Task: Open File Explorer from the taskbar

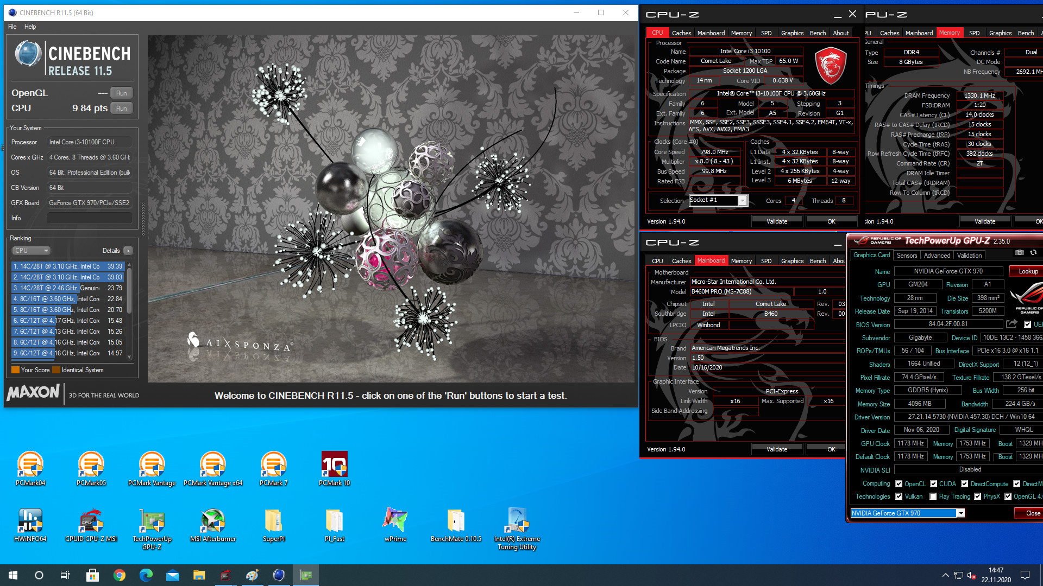Action: [x=199, y=575]
